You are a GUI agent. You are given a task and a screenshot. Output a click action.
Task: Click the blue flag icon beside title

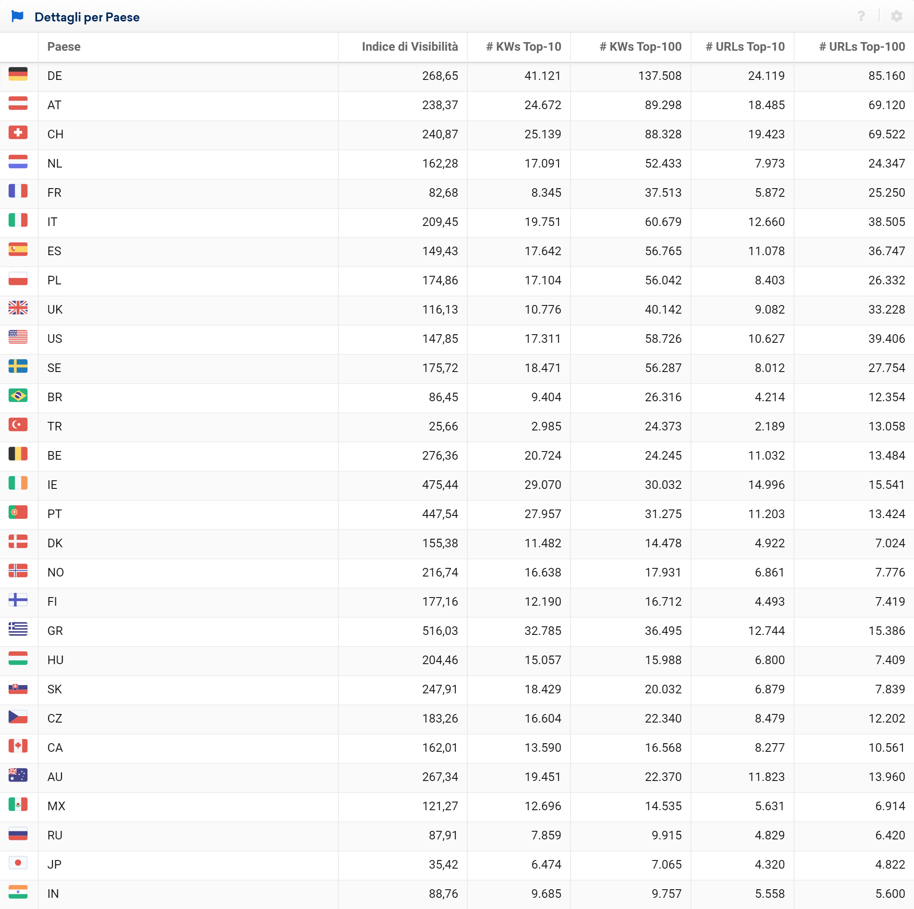(18, 17)
